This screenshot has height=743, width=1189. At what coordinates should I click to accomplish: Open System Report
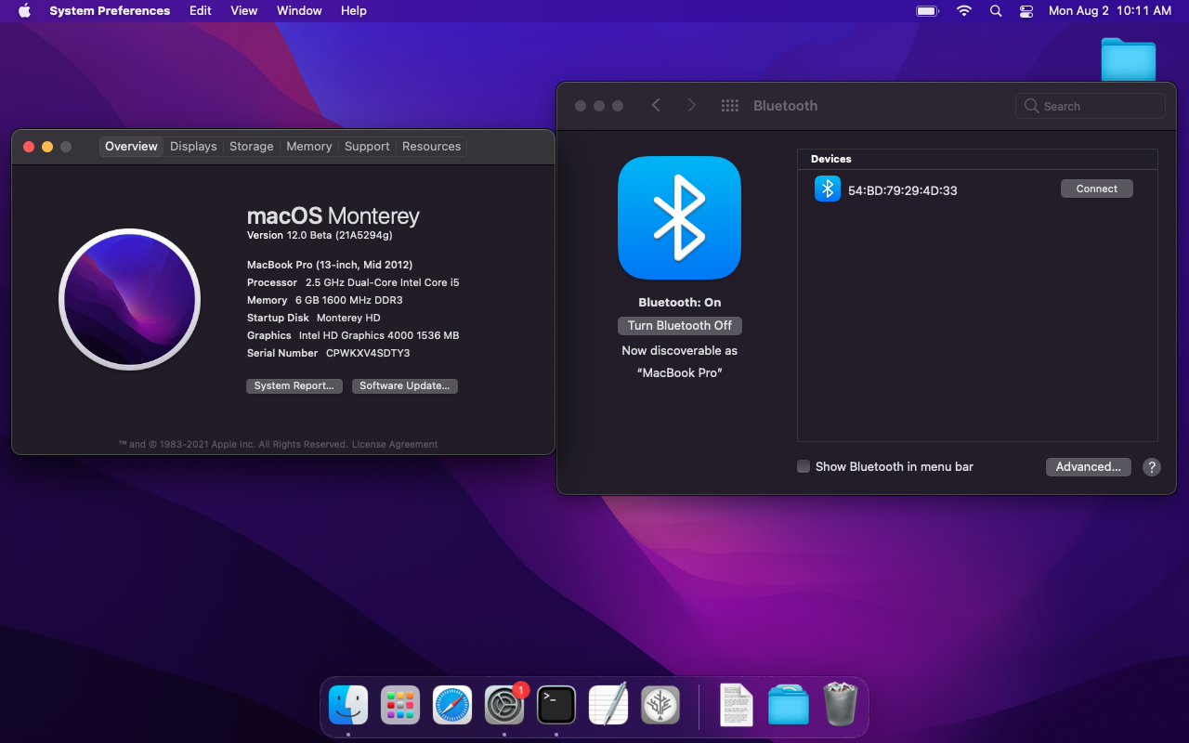294,386
